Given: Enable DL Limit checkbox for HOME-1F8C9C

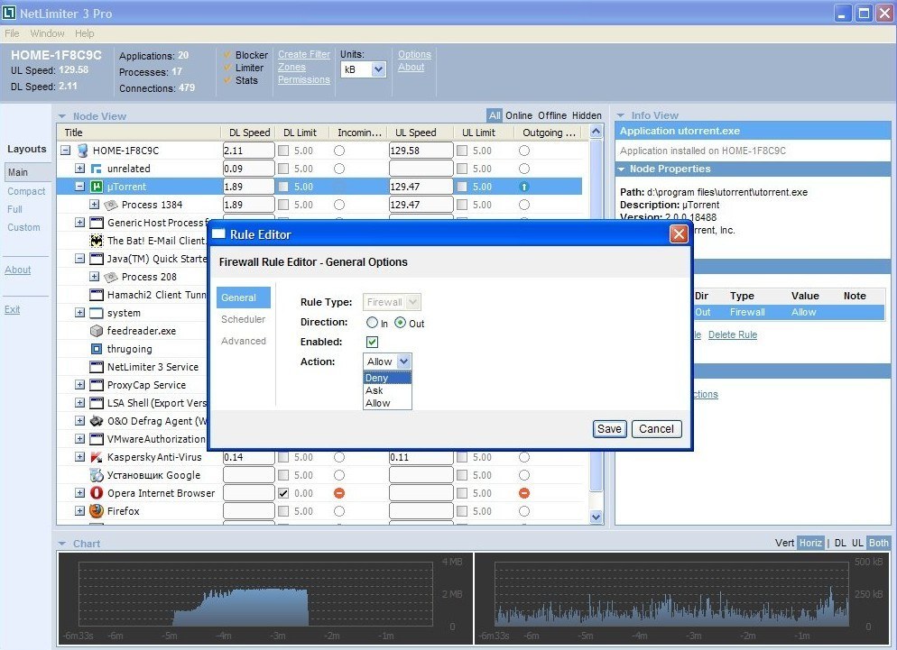Looking at the screenshot, I should click(283, 151).
